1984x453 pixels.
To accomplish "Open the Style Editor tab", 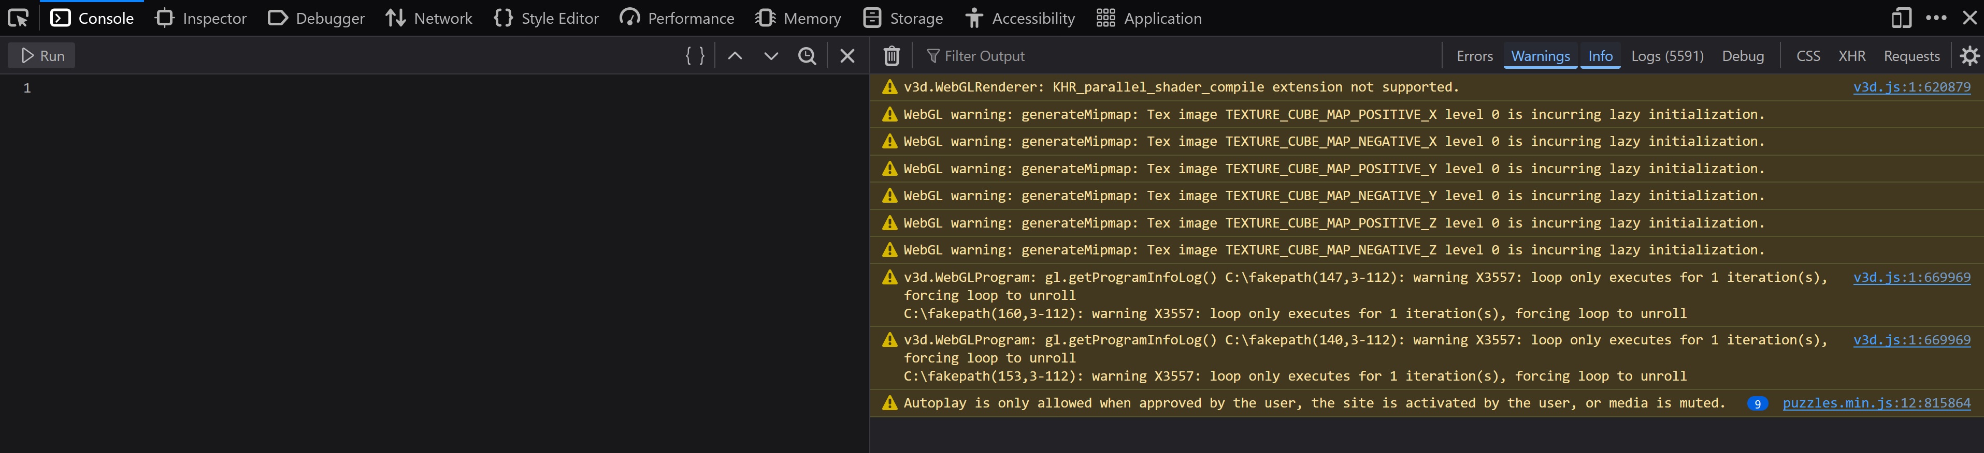I will (546, 18).
